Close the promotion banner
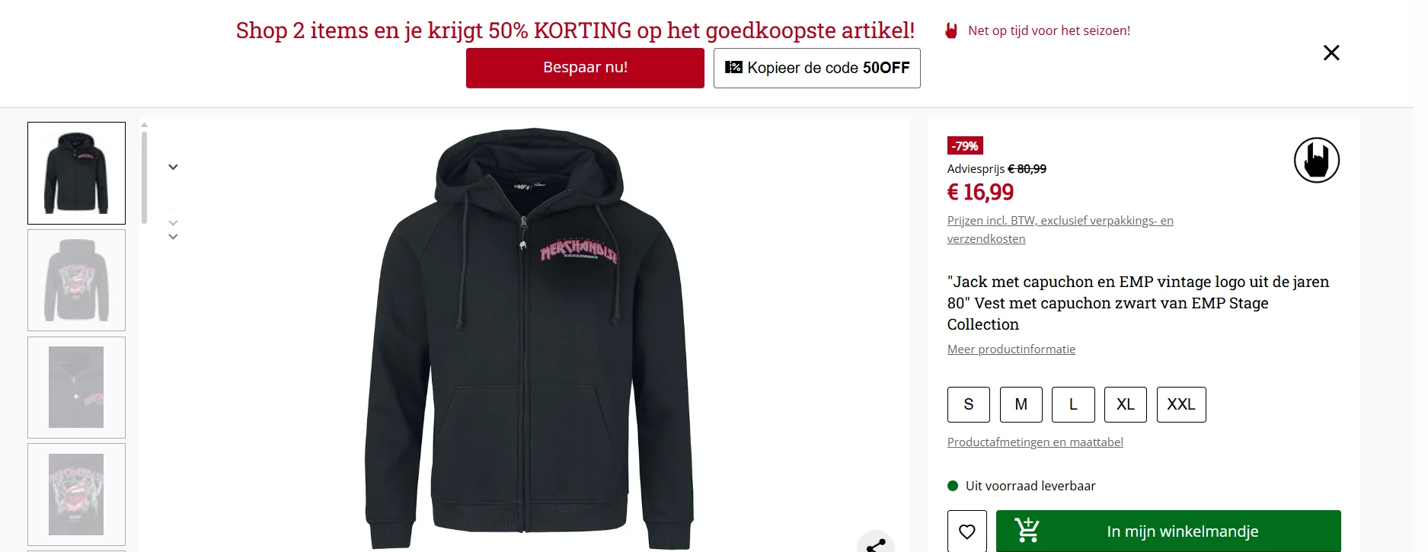The width and height of the screenshot is (1428, 552). tap(1331, 53)
